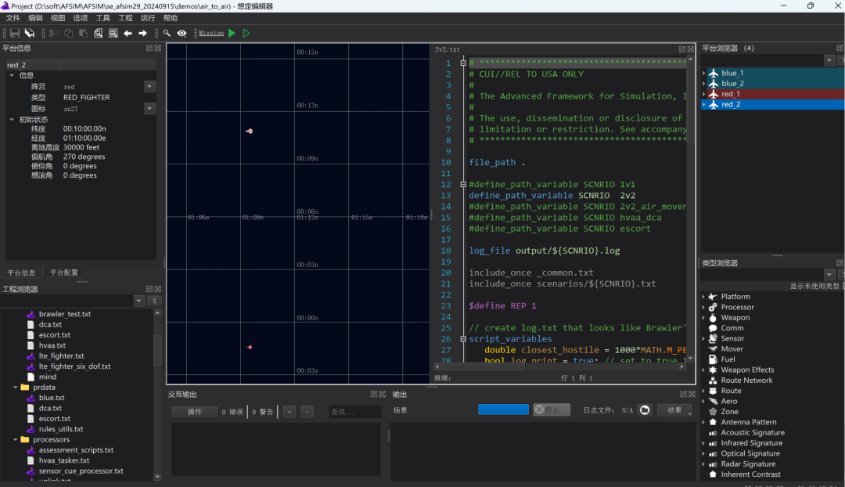The height and width of the screenshot is (487, 845).
Task: Click the Find in files toolbar icon
Action: [113, 34]
